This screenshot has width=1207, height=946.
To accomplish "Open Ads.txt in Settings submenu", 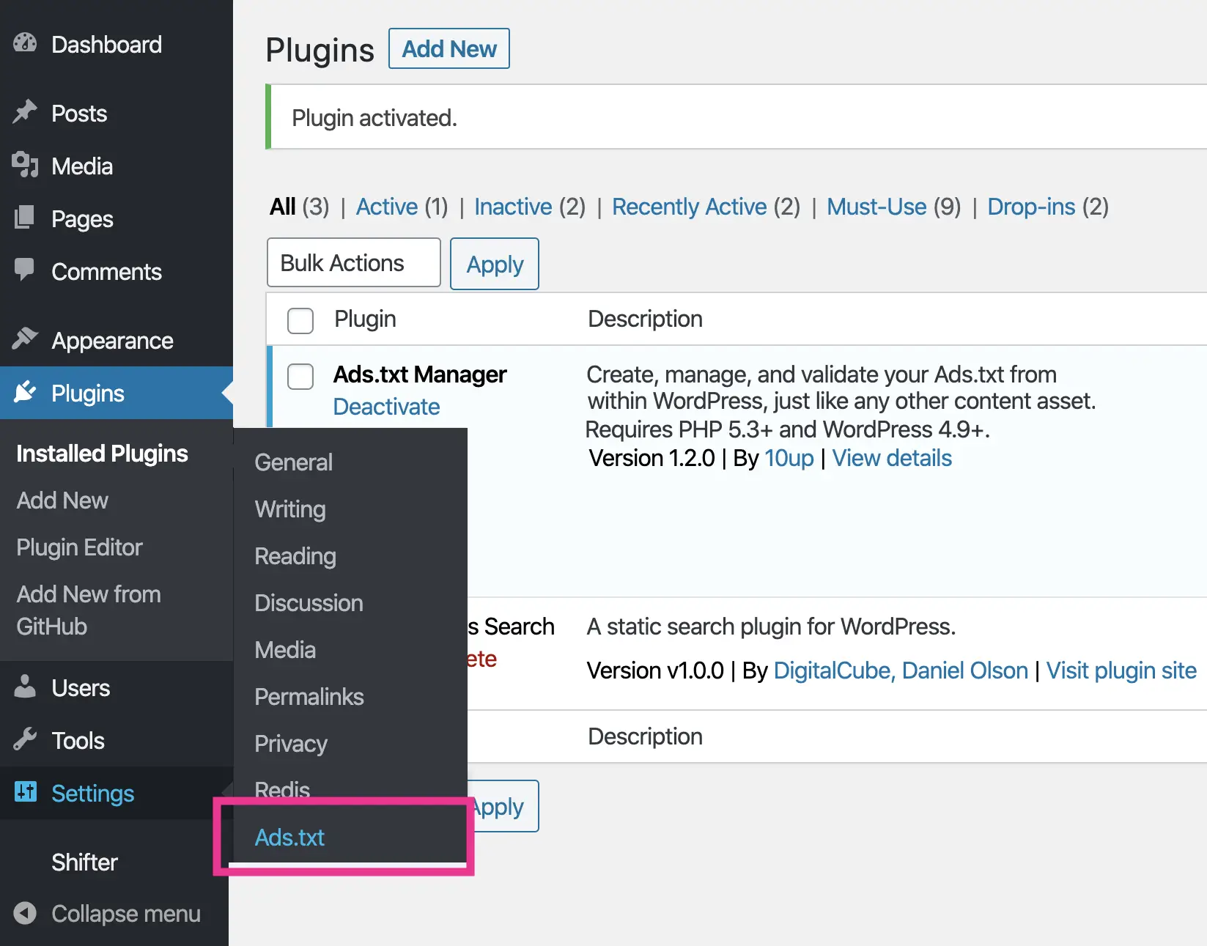I will [x=289, y=838].
